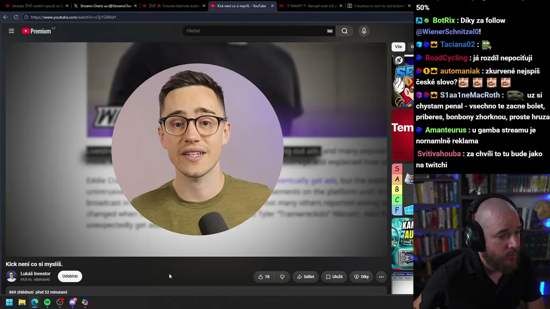Open the red 'Tem' recommended video thumbnail

click(x=403, y=135)
